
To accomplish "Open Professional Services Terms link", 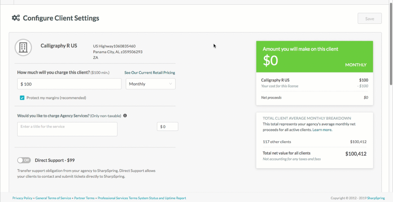I will 117,198.
